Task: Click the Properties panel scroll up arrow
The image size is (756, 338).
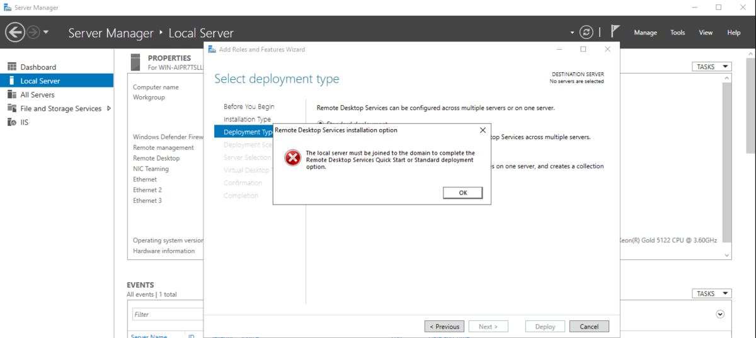Action: 727,77
